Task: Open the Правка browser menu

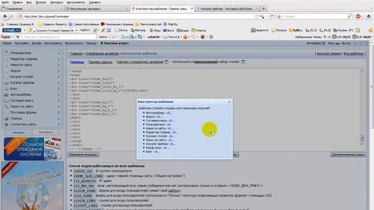Action: [18, 2]
